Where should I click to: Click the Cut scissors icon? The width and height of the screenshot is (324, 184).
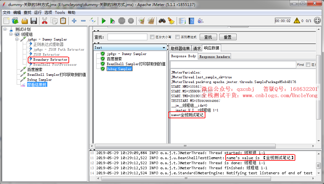[x=44, y=21]
